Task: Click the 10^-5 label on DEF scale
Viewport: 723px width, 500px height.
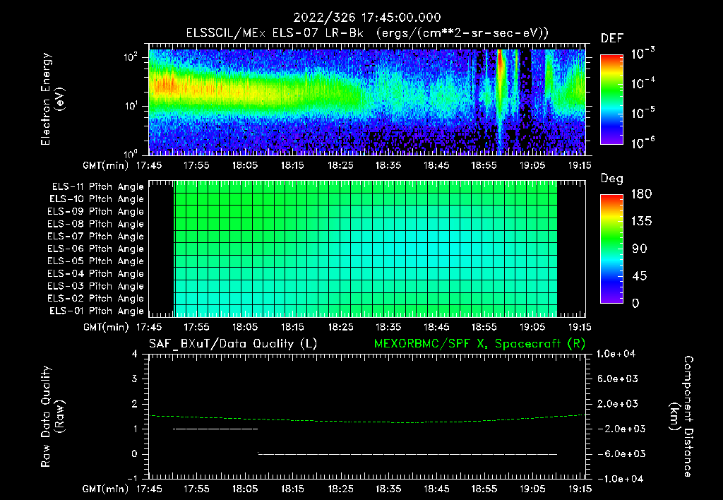Action: (x=643, y=112)
